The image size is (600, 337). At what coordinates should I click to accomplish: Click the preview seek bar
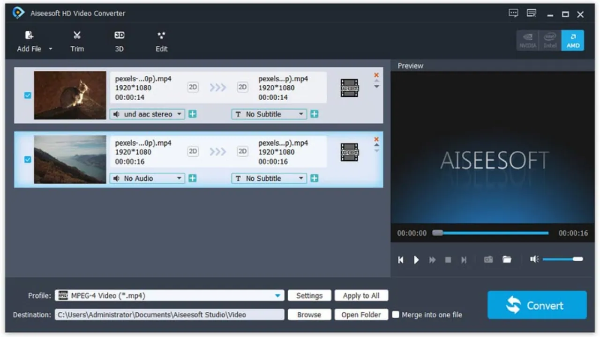click(490, 233)
